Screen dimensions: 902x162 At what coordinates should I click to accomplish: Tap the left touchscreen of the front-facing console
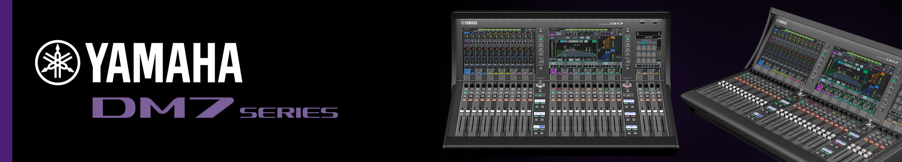pos(499,52)
